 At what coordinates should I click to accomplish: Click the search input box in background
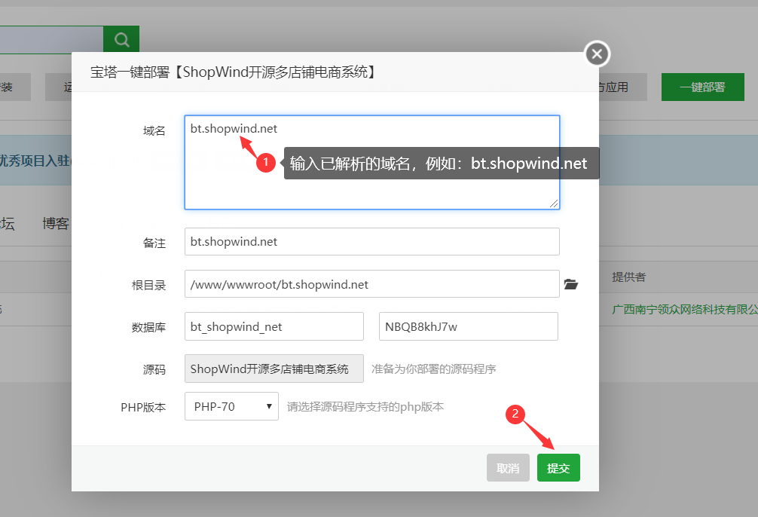point(52,40)
